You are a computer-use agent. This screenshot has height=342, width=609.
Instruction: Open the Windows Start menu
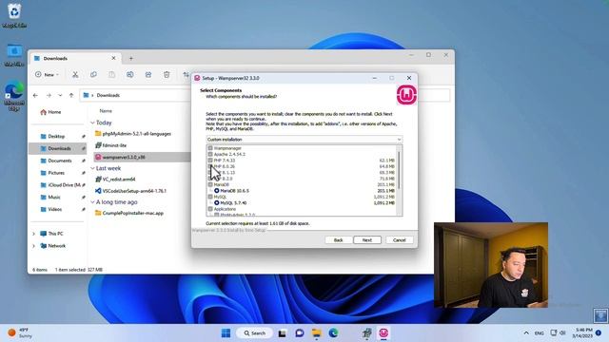226,333
